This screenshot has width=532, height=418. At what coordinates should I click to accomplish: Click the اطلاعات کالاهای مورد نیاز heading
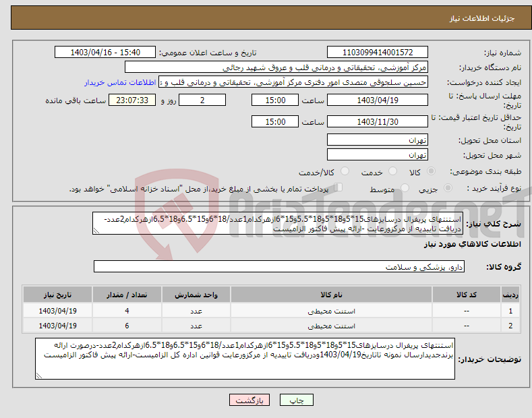click(x=472, y=244)
